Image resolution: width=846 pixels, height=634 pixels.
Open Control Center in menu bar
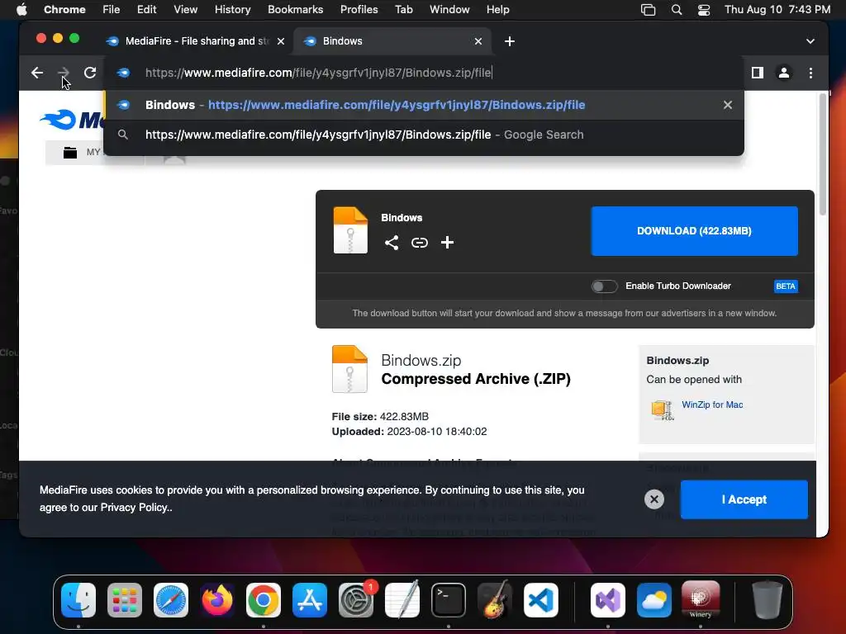[704, 10]
